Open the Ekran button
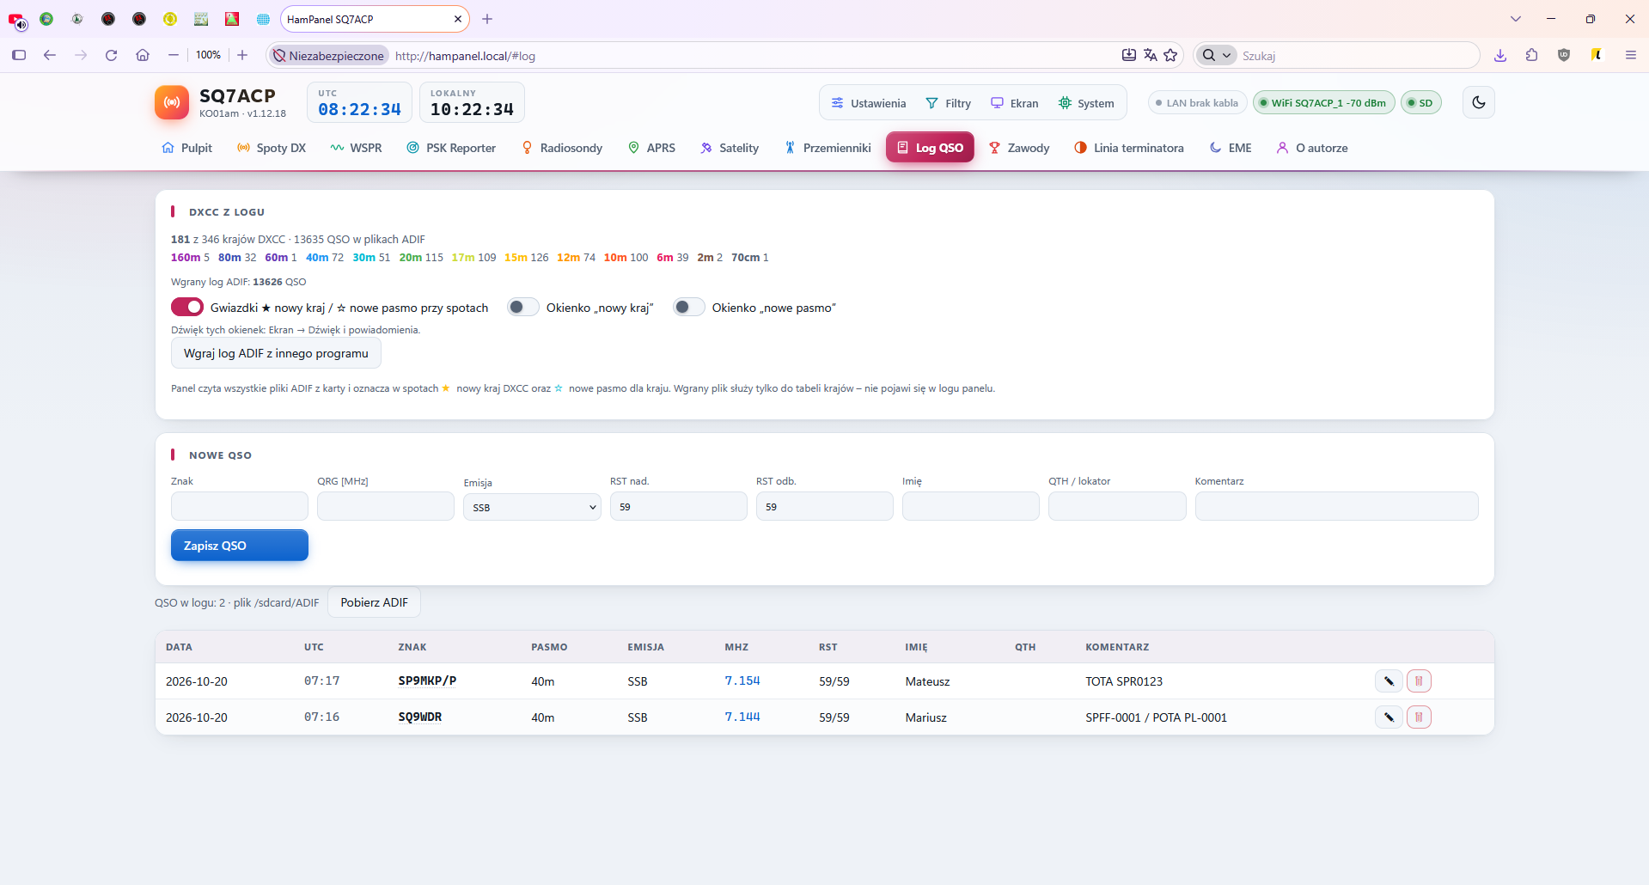The height and width of the screenshot is (885, 1649). click(1014, 103)
